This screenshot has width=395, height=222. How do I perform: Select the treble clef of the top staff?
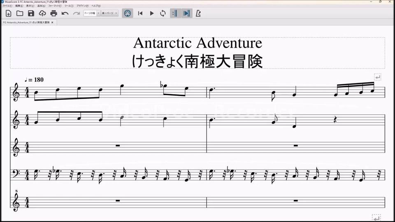click(16, 92)
